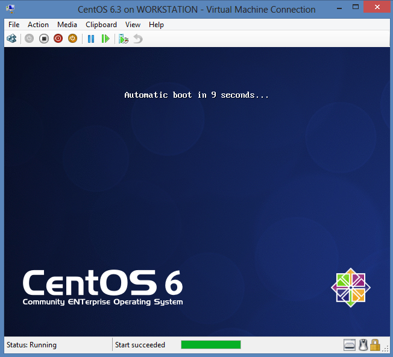Click the keyboard status icon in status bar

pos(350,345)
